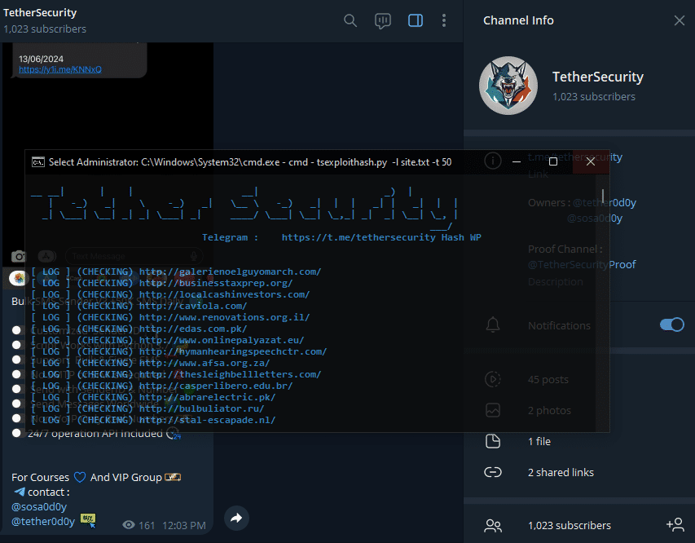Click the subscribers people icon

493,526
